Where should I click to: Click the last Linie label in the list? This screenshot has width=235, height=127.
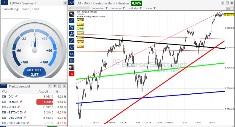[x=80, y=46]
